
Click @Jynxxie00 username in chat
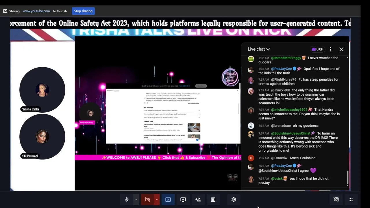coord(281,90)
